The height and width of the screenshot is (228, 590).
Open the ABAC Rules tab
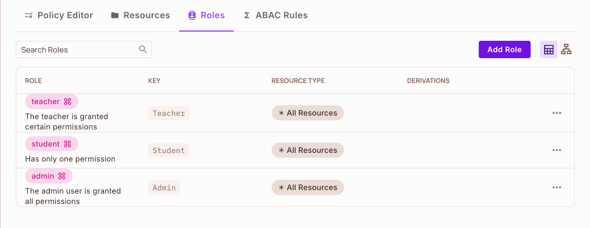(x=281, y=15)
